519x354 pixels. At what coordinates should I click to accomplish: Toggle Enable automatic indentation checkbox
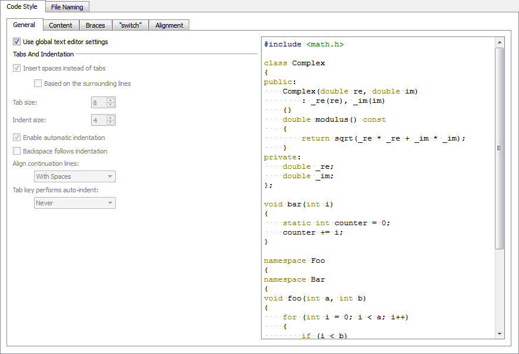[x=17, y=138]
